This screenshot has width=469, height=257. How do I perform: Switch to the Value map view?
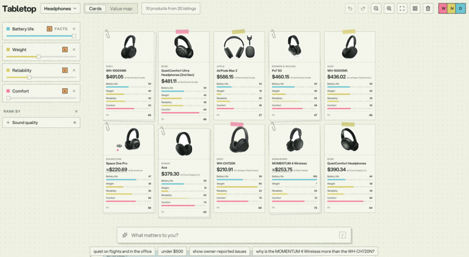(121, 9)
